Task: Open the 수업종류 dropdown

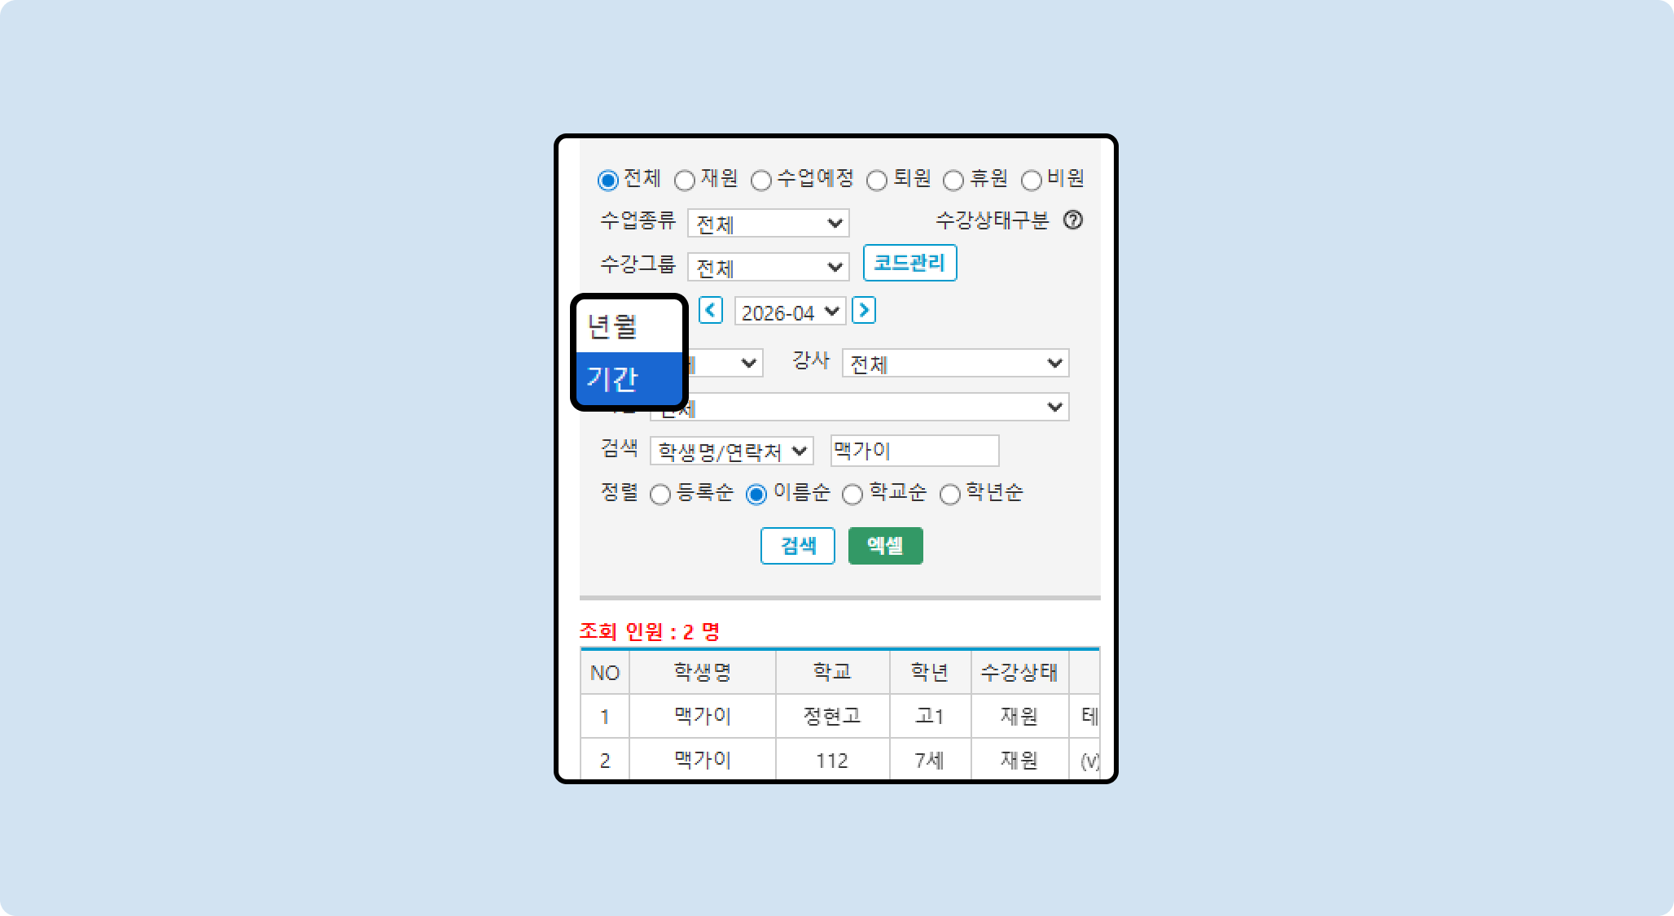Action: click(768, 224)
